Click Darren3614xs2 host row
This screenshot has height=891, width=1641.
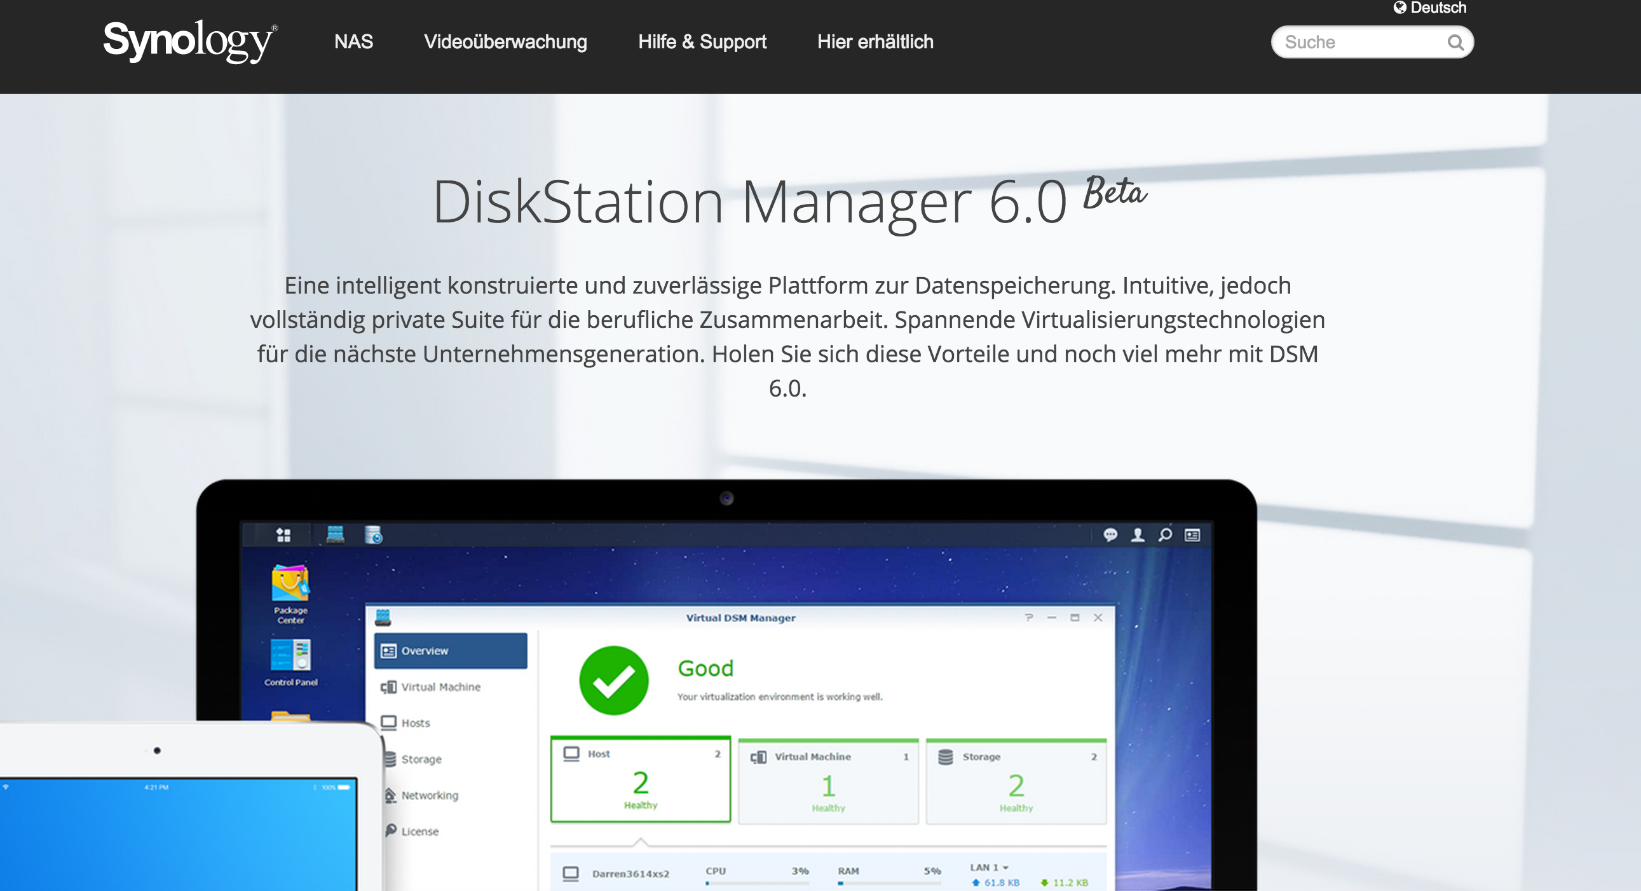[828, 873]
